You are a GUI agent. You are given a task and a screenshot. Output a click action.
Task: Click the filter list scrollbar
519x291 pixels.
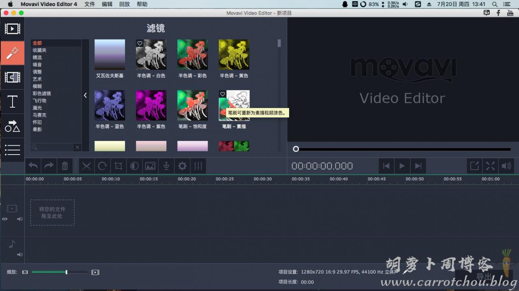point(279,43)
